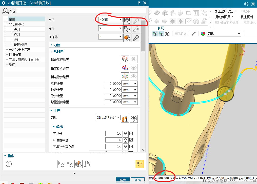The image size is (257, 184).
Task: Create new tool next to XD-1.5-F
Action: click(x=125, y=119)
